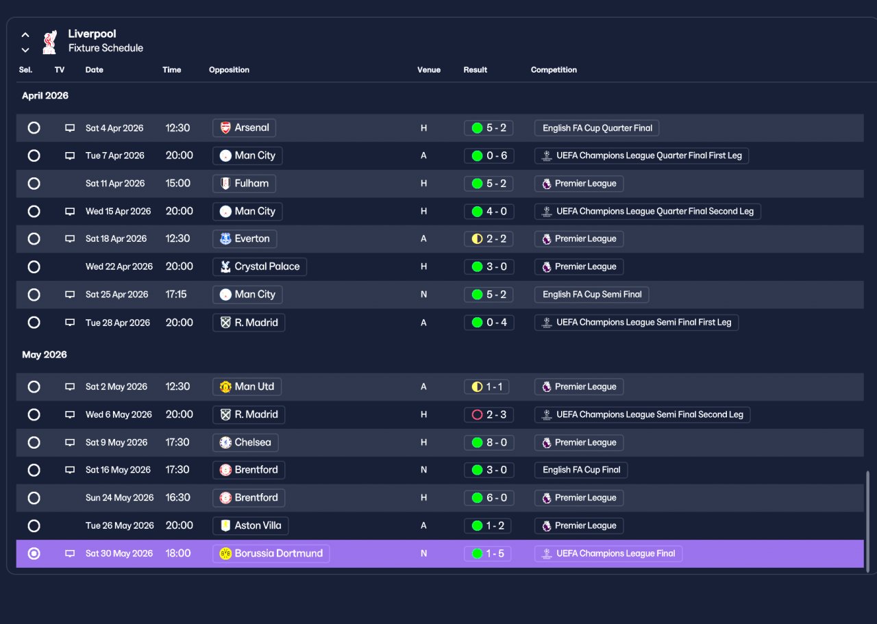Click the Competition column header
The width and height of the screenshot is (877, 624).
coord(554,70)
